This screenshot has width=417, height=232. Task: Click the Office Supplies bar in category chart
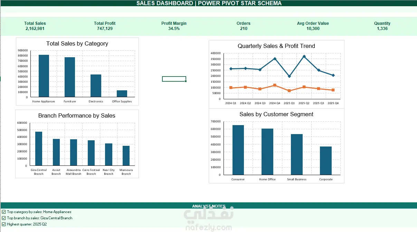tap(122, 93)
